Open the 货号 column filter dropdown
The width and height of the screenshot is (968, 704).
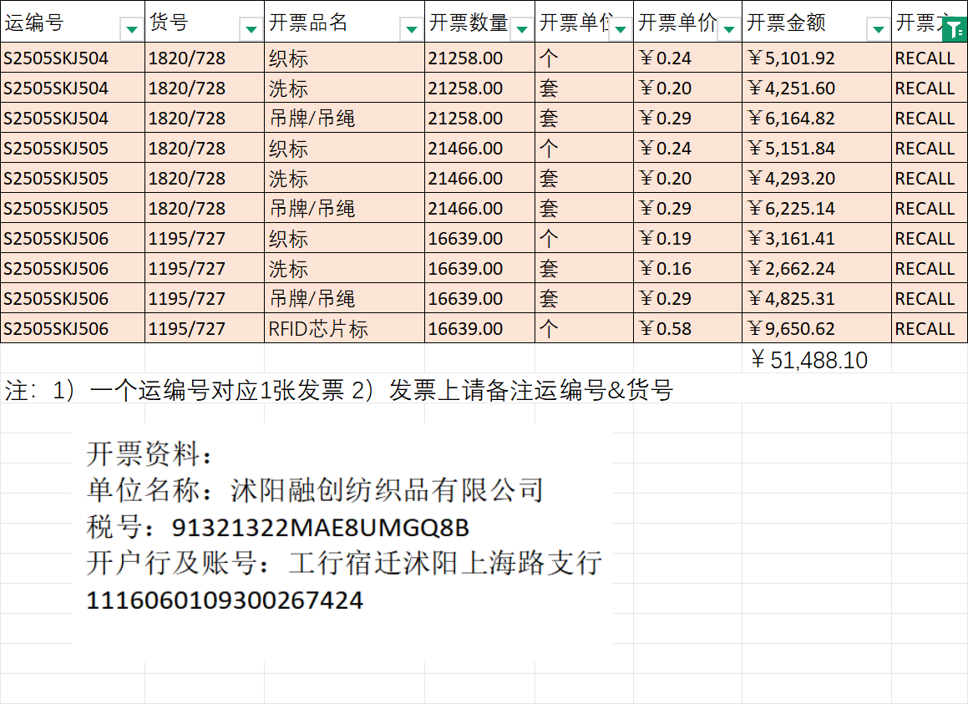[x=251, y=29]
